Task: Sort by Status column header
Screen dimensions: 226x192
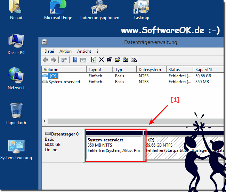Action: pos(180,70)
